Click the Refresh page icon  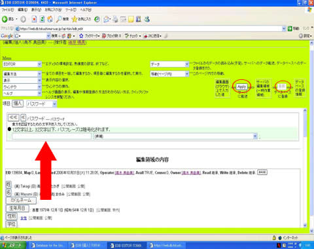42,19
